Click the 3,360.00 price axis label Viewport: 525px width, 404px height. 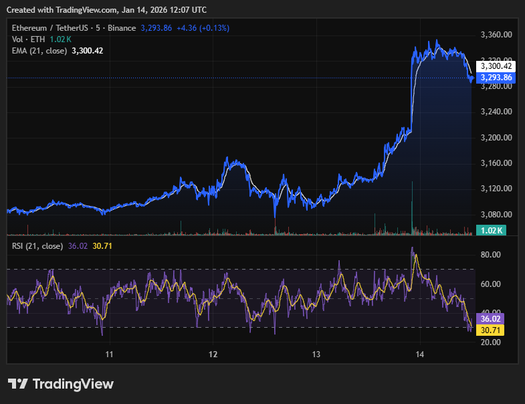496,35
